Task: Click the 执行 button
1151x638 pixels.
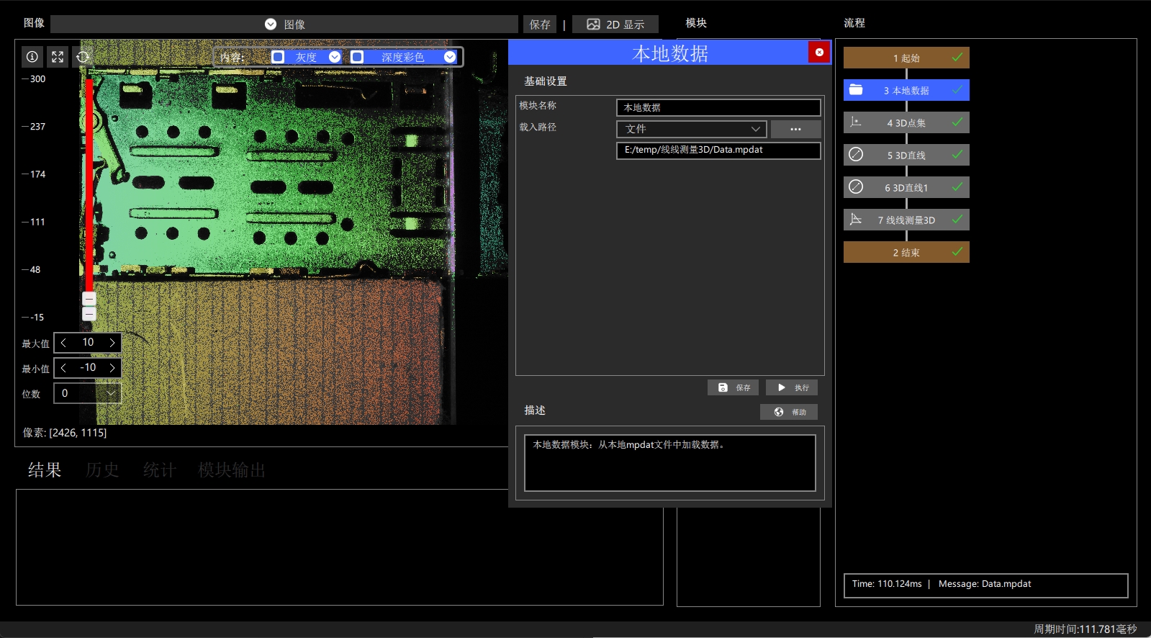Action: (792, 387)
